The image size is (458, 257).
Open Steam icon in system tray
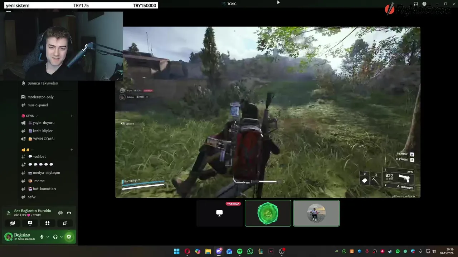pyautogui.click(x=390, y=251)
